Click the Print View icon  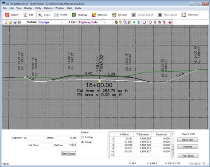[x=183, y=15]
